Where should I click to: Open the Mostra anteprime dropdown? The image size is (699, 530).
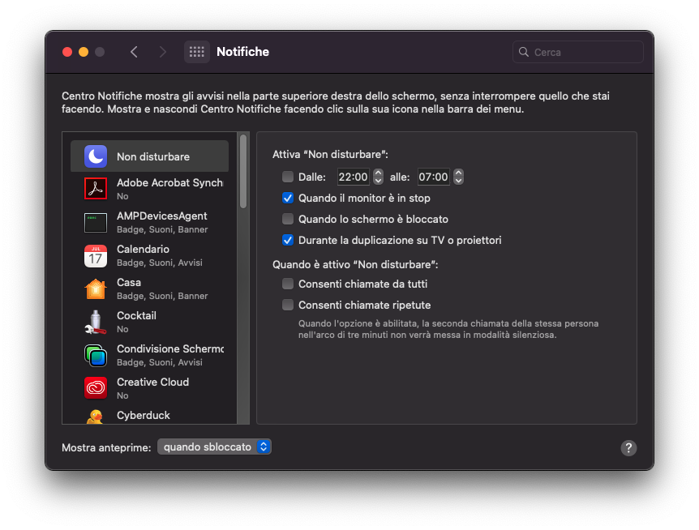215,447
